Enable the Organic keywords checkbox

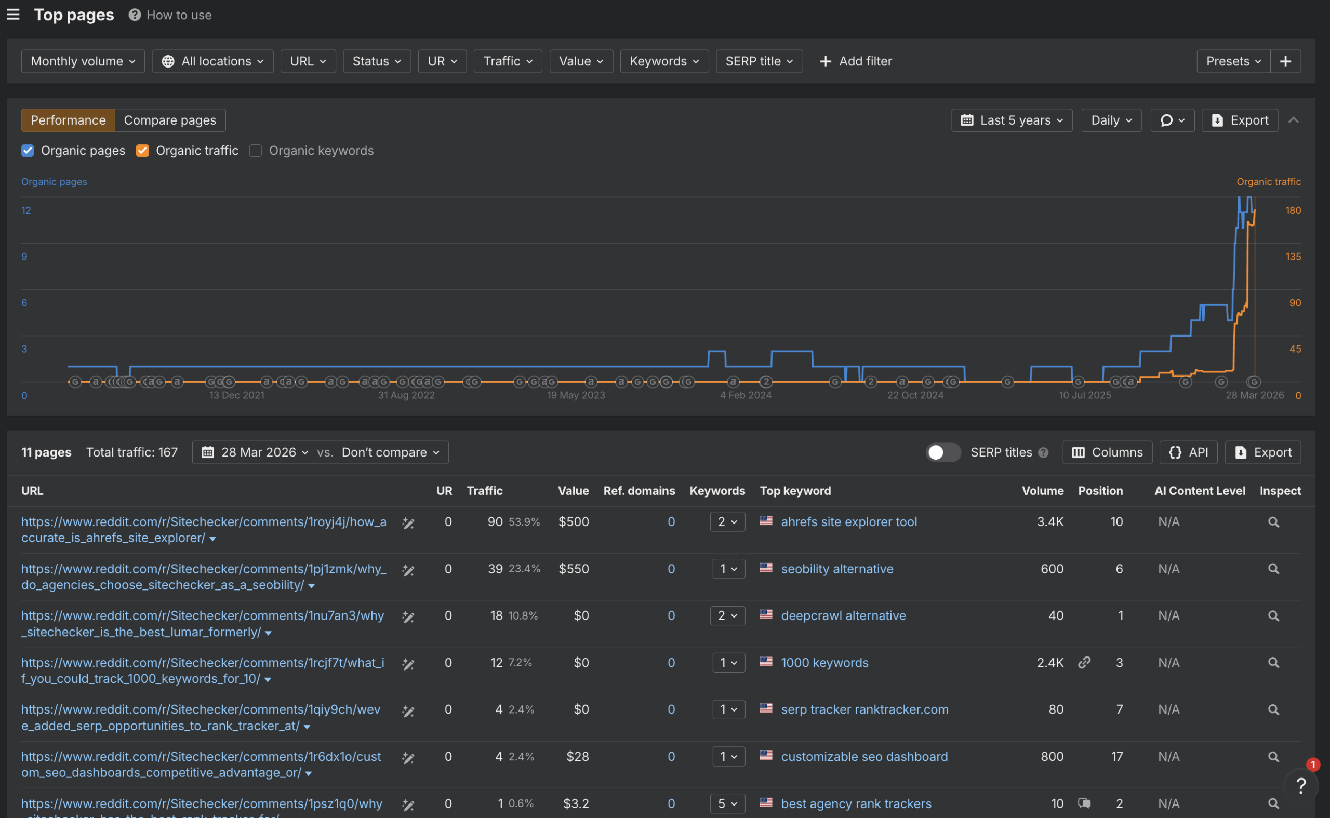point(255,151)
